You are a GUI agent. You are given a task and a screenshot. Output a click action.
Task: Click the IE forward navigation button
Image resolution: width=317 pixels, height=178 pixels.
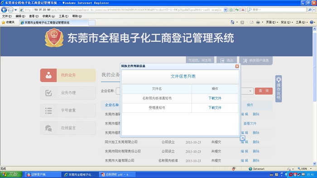(10, 9)
